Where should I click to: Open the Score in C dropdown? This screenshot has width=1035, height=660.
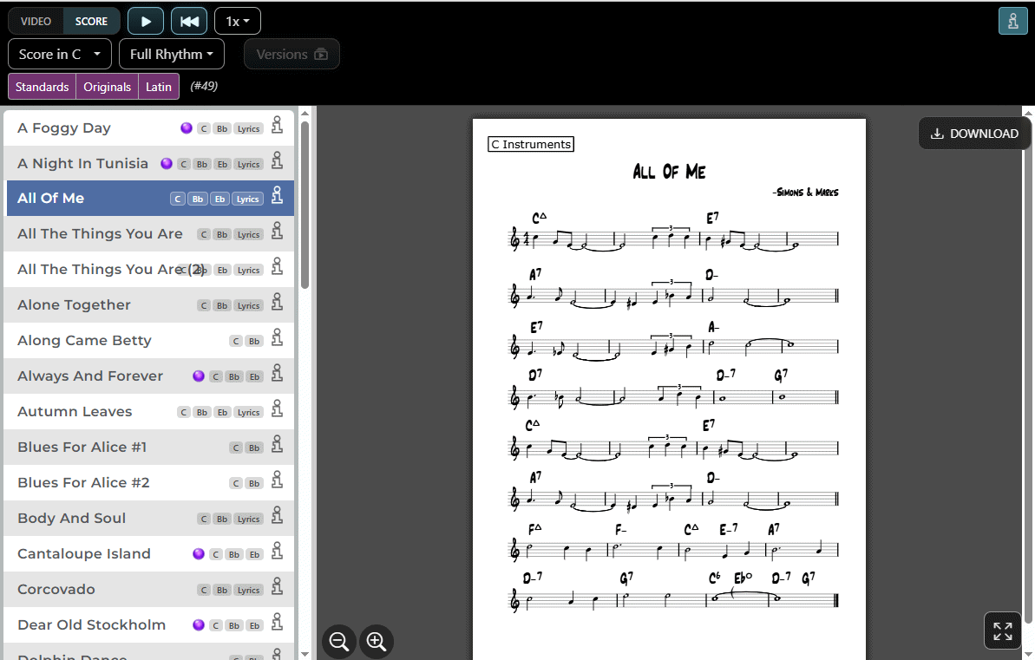click(59, 54)
